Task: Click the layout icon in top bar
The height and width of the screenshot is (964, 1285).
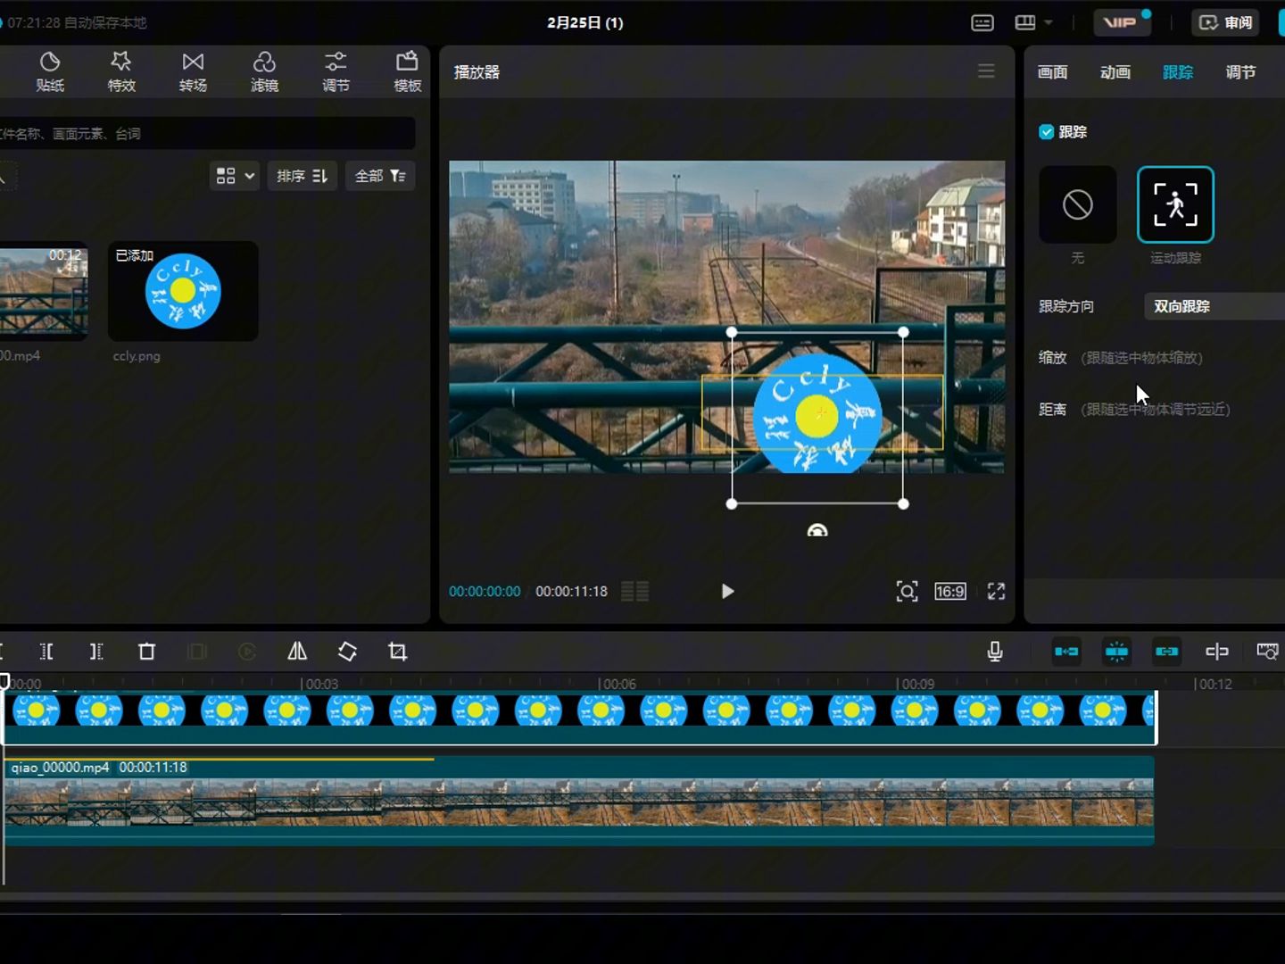Action: click(x=1025, y=22)
